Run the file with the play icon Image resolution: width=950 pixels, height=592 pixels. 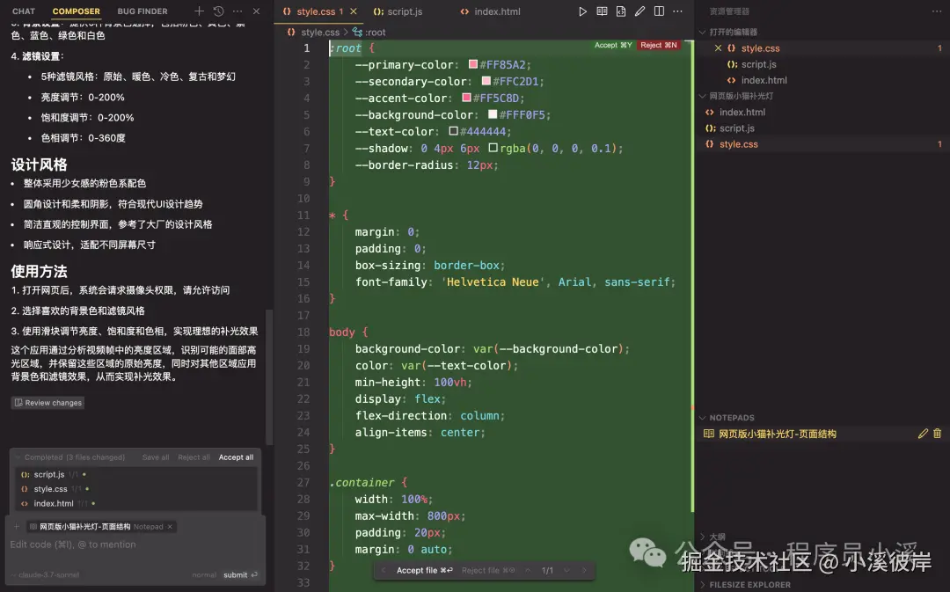tap(582, 11)
